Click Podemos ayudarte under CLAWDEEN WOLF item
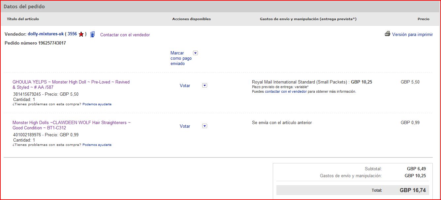The image size is (441, 200). [x=97, y=145]
